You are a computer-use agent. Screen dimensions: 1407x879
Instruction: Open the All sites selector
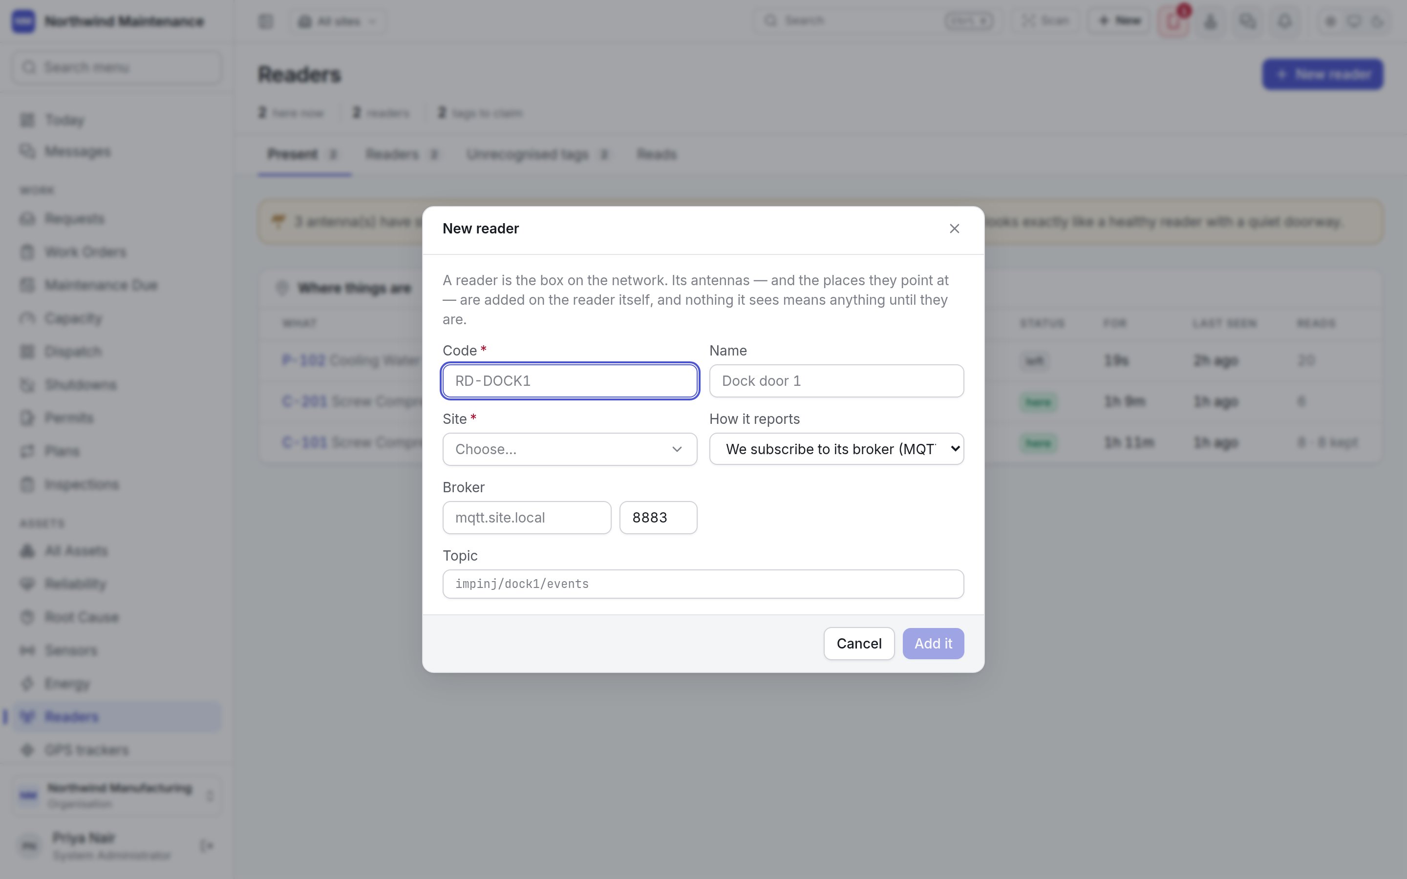338,21
